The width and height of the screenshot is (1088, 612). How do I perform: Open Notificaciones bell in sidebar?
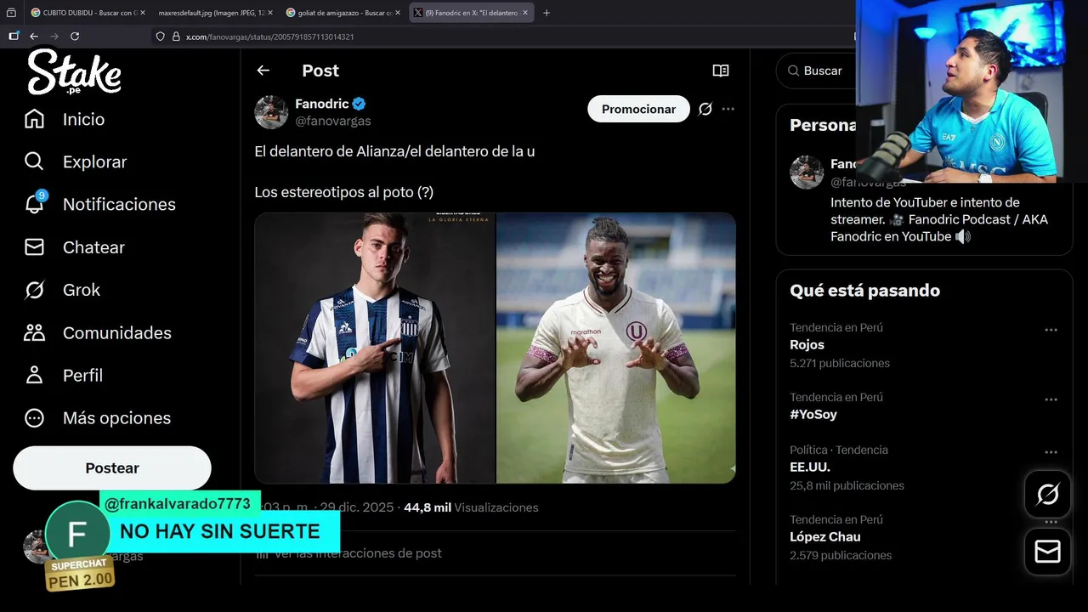(35, 204)
